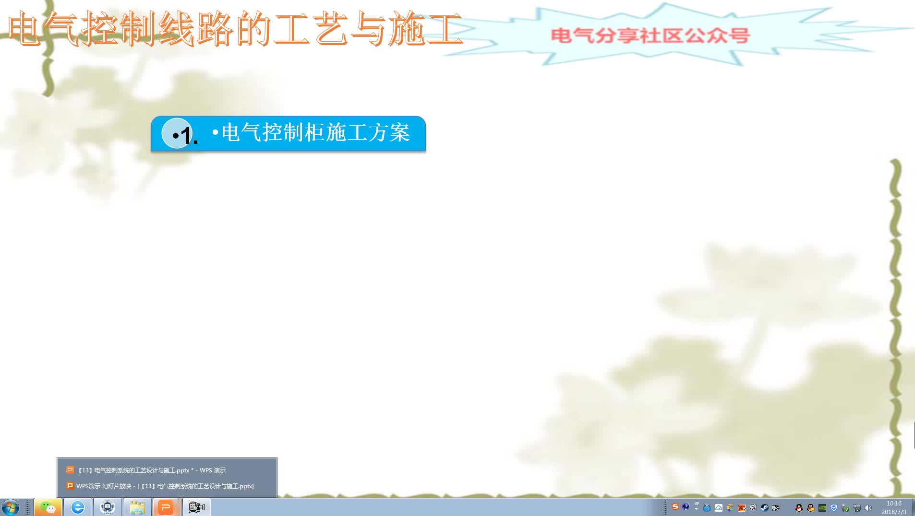Click the colorful dots tray icon
Image resolution: width=915 pixels, height=516 pixels.
pyautogui.click(x=730, y=507)
